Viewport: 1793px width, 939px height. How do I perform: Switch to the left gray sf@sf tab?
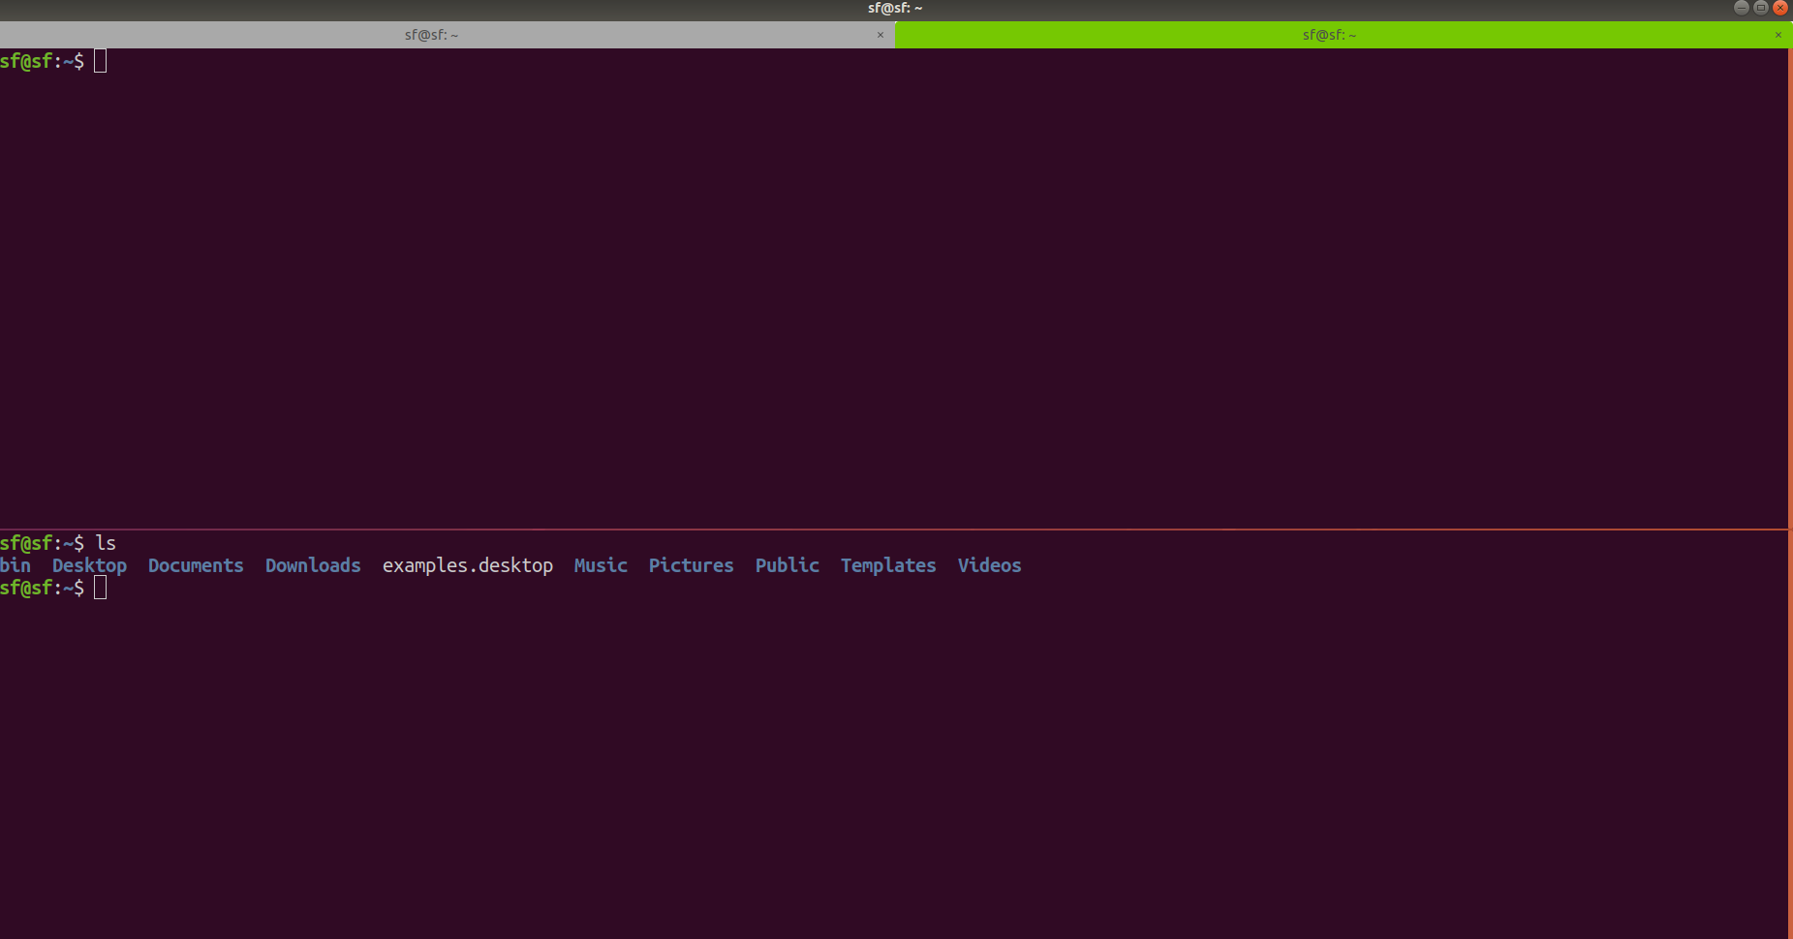pos(447,35)
